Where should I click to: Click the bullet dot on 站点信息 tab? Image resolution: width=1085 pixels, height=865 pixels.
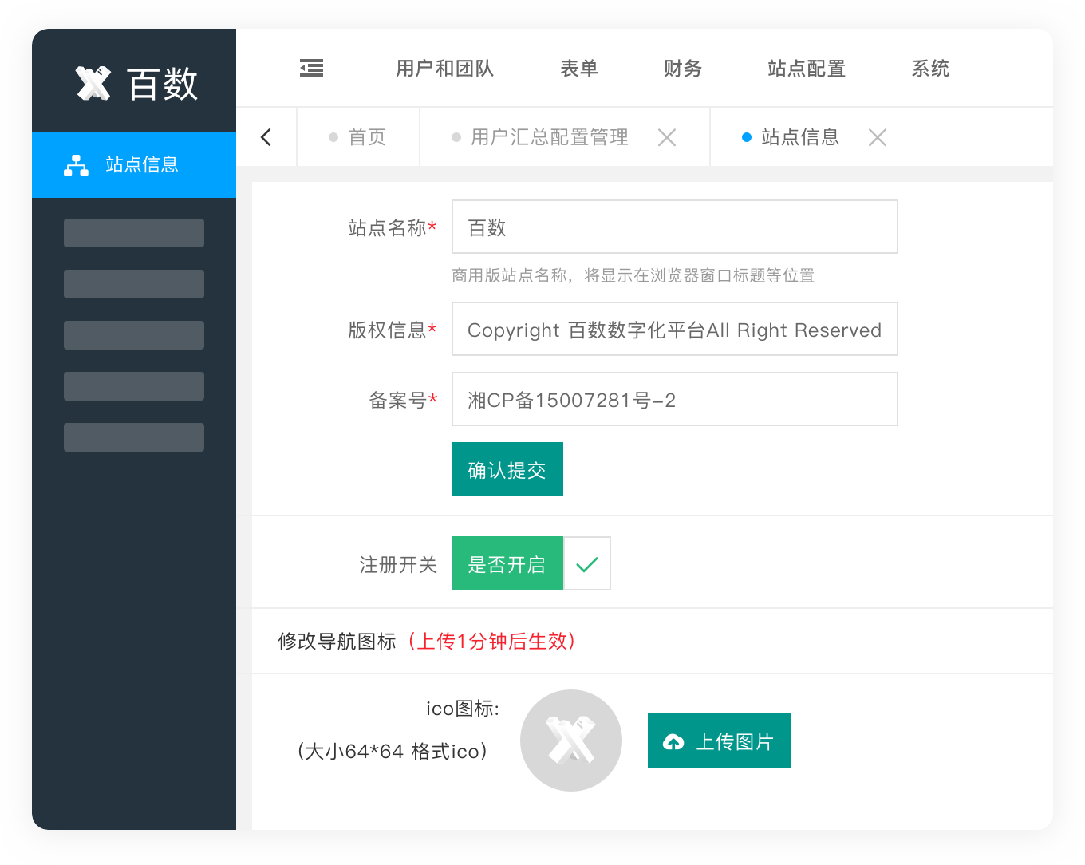coord(747,136)
